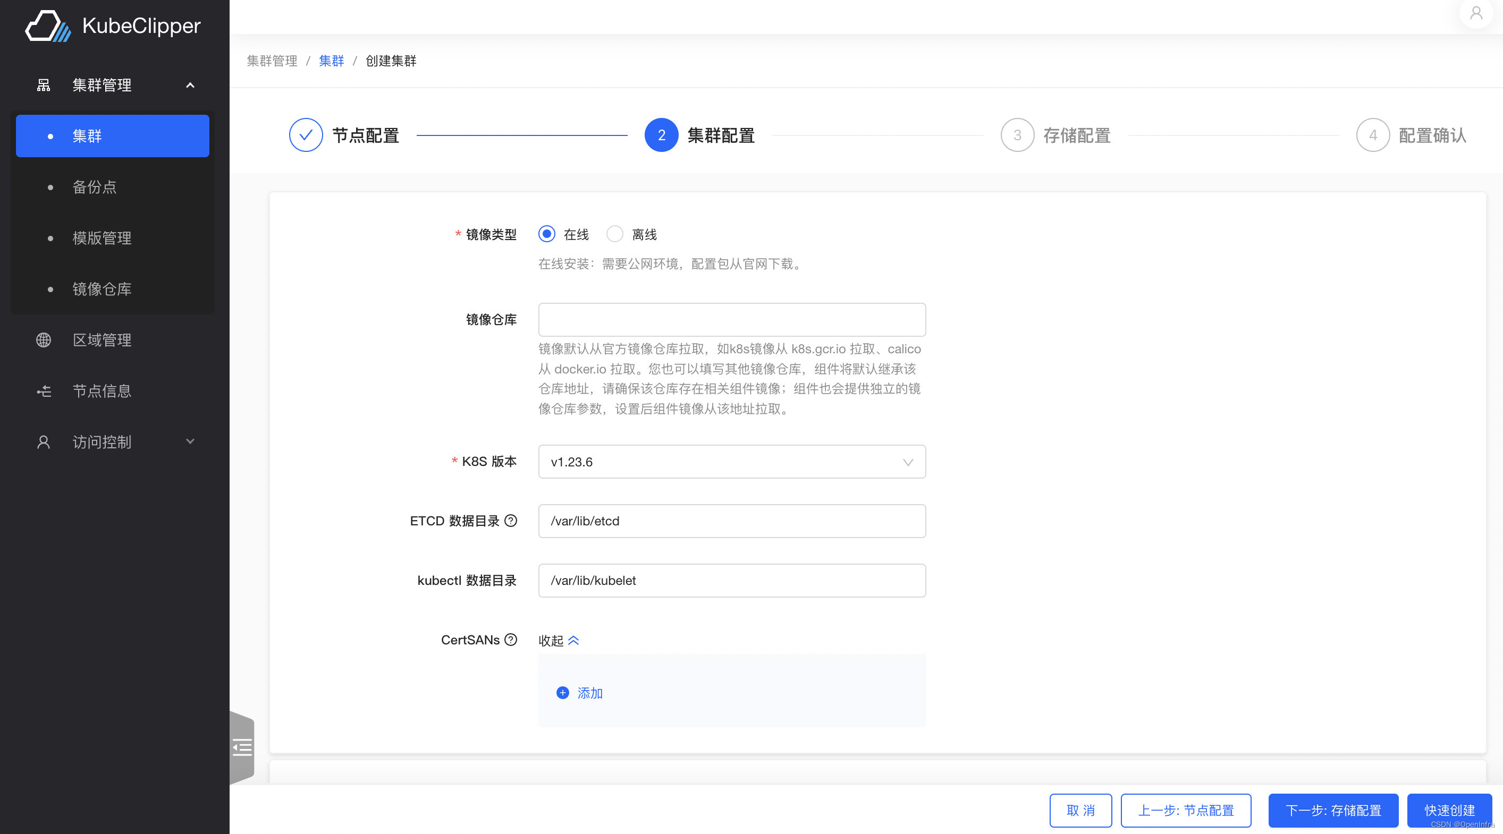Collapse sidebar with menu fold icon

point(242,747)
